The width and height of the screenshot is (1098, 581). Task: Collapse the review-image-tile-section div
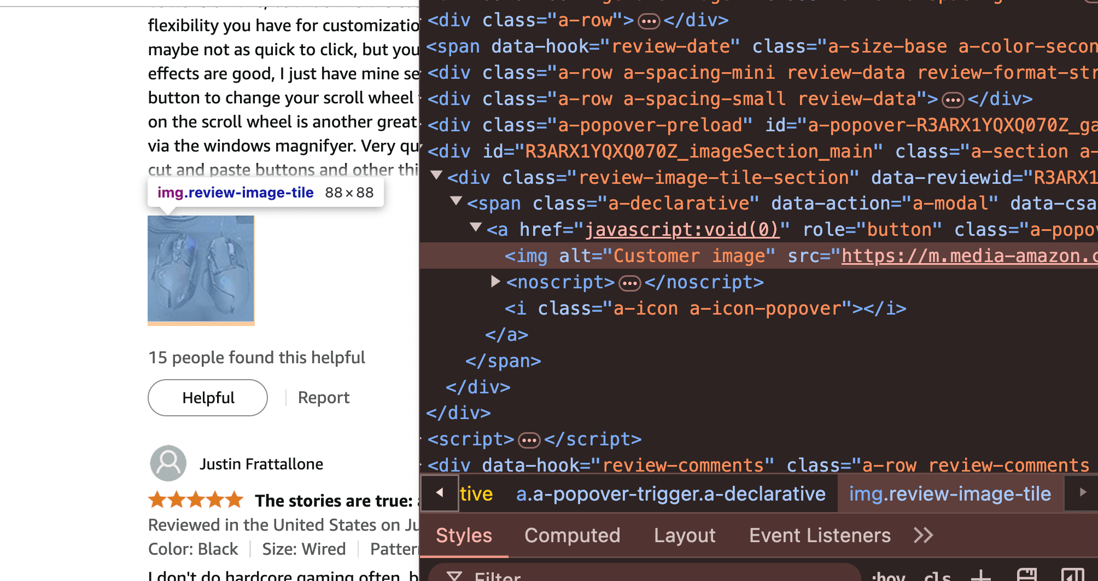click(436, 176)
